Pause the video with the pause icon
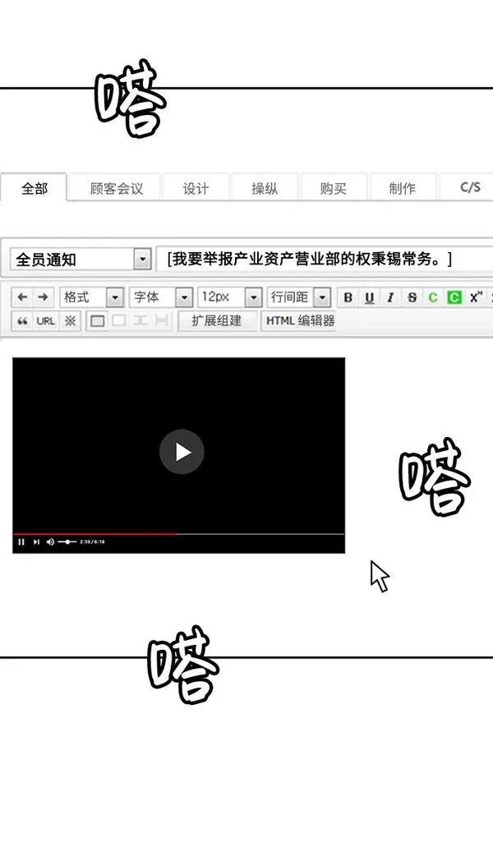This screenshot has height=852, width=493. 21,541
